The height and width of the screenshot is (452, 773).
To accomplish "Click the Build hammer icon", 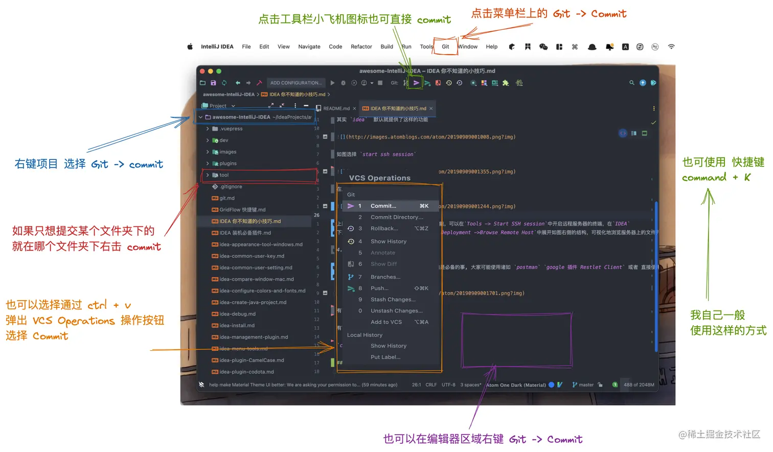I will (259, 83).
